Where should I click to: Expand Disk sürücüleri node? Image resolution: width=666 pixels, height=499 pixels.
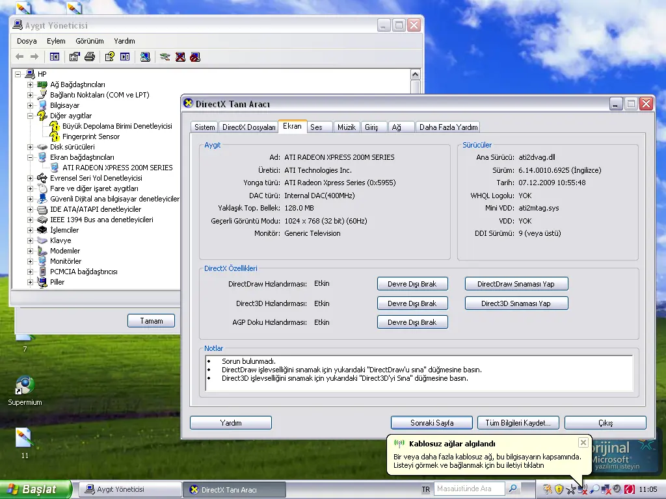30,147
